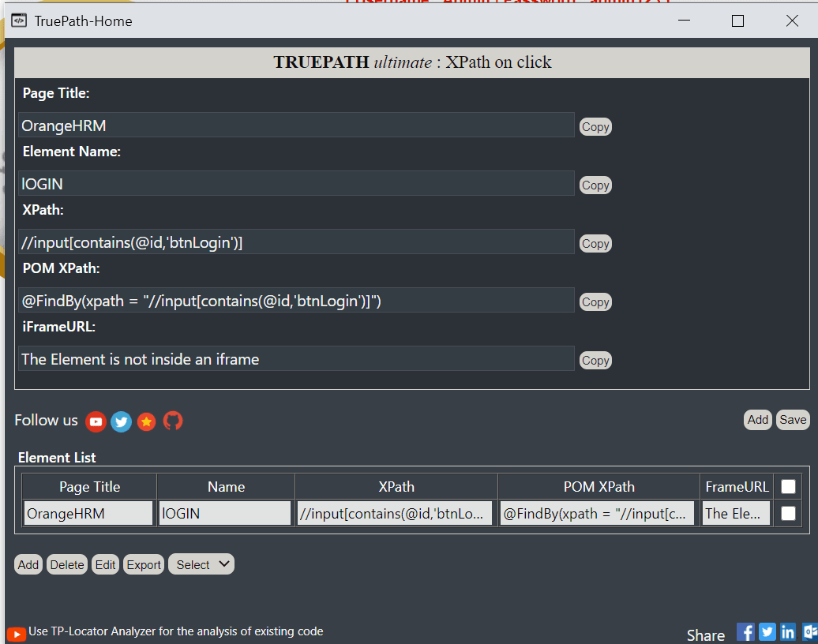Click the Export button

(144, 565)
